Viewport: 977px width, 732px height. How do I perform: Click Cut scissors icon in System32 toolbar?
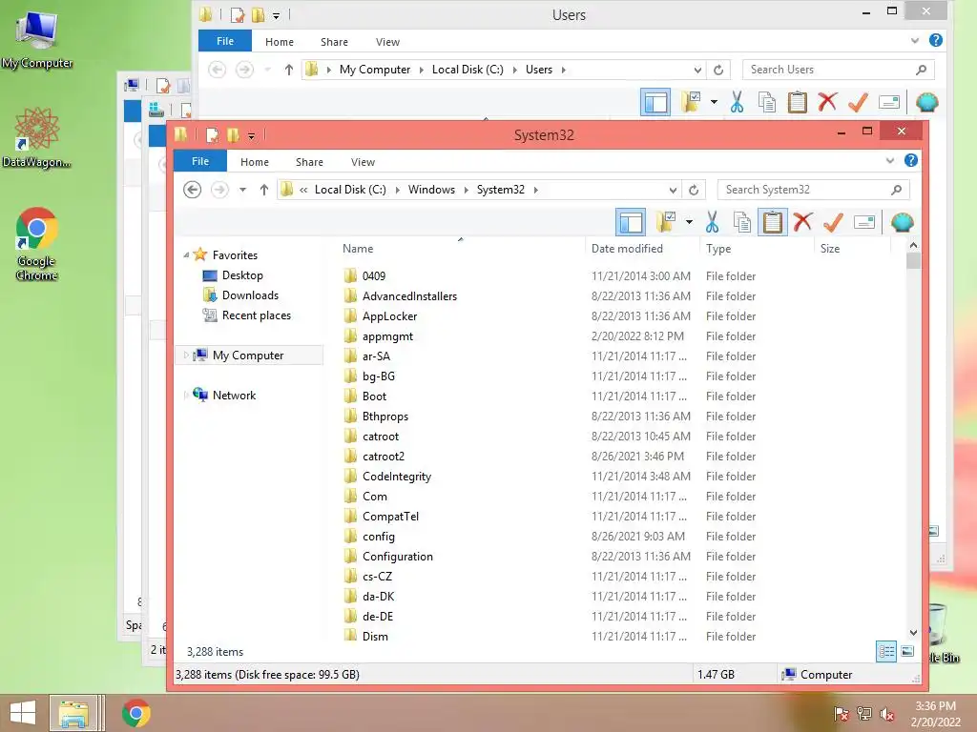point(712,222)
